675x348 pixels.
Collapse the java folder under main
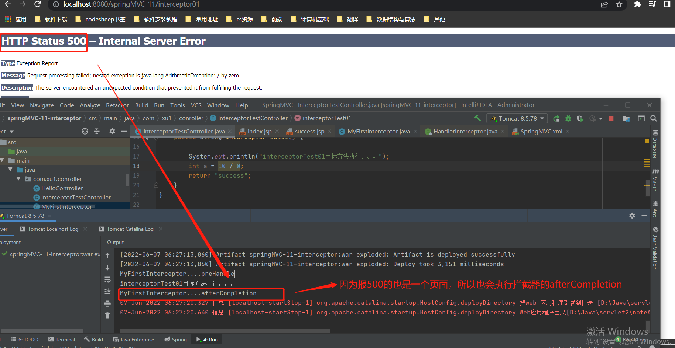(x=10, y=170)
